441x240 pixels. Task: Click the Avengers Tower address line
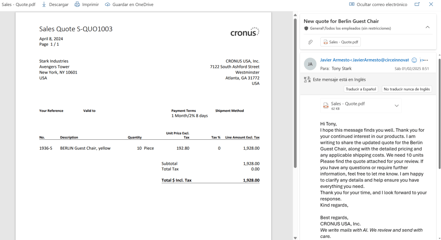click(x=54, y=67)
